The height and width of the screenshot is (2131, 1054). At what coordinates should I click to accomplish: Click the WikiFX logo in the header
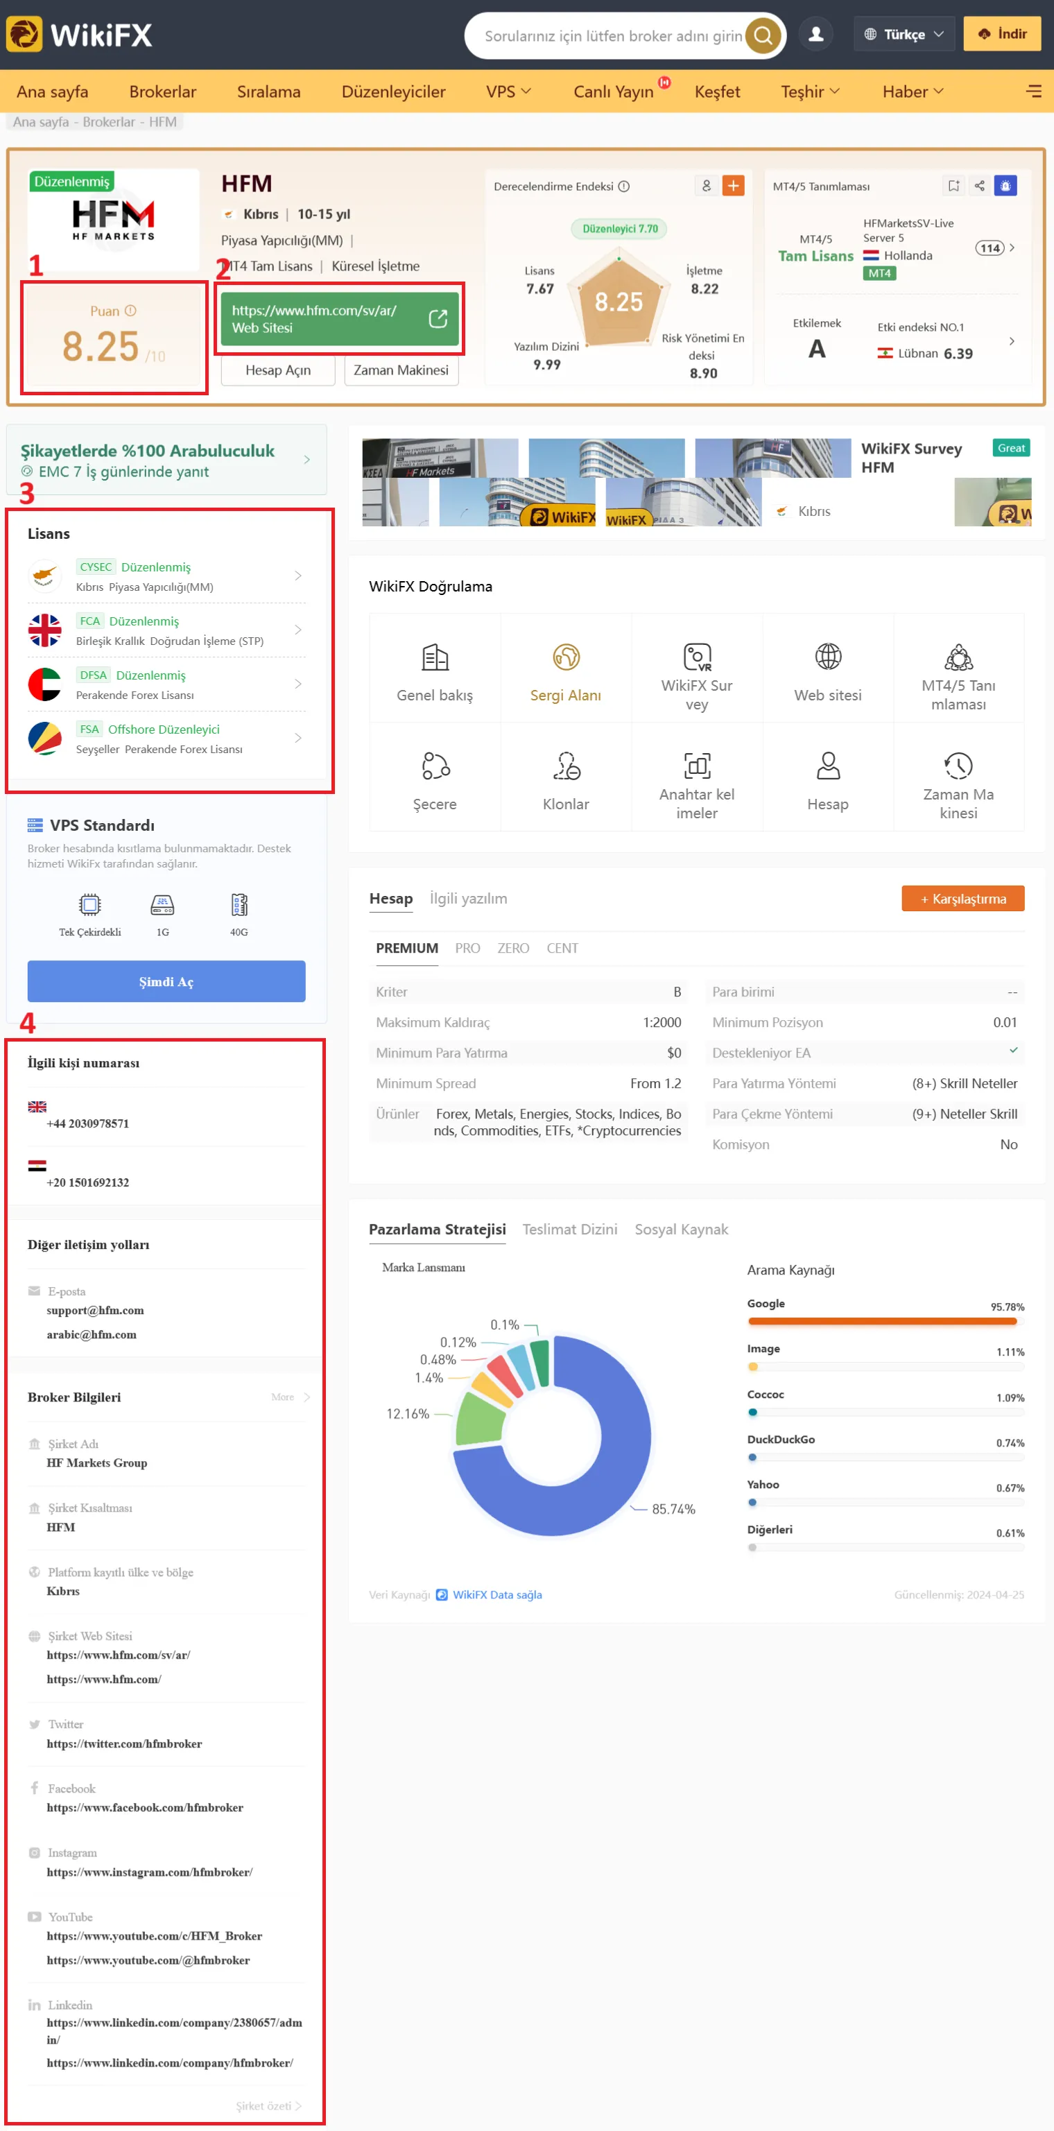(x=80, y=35)
